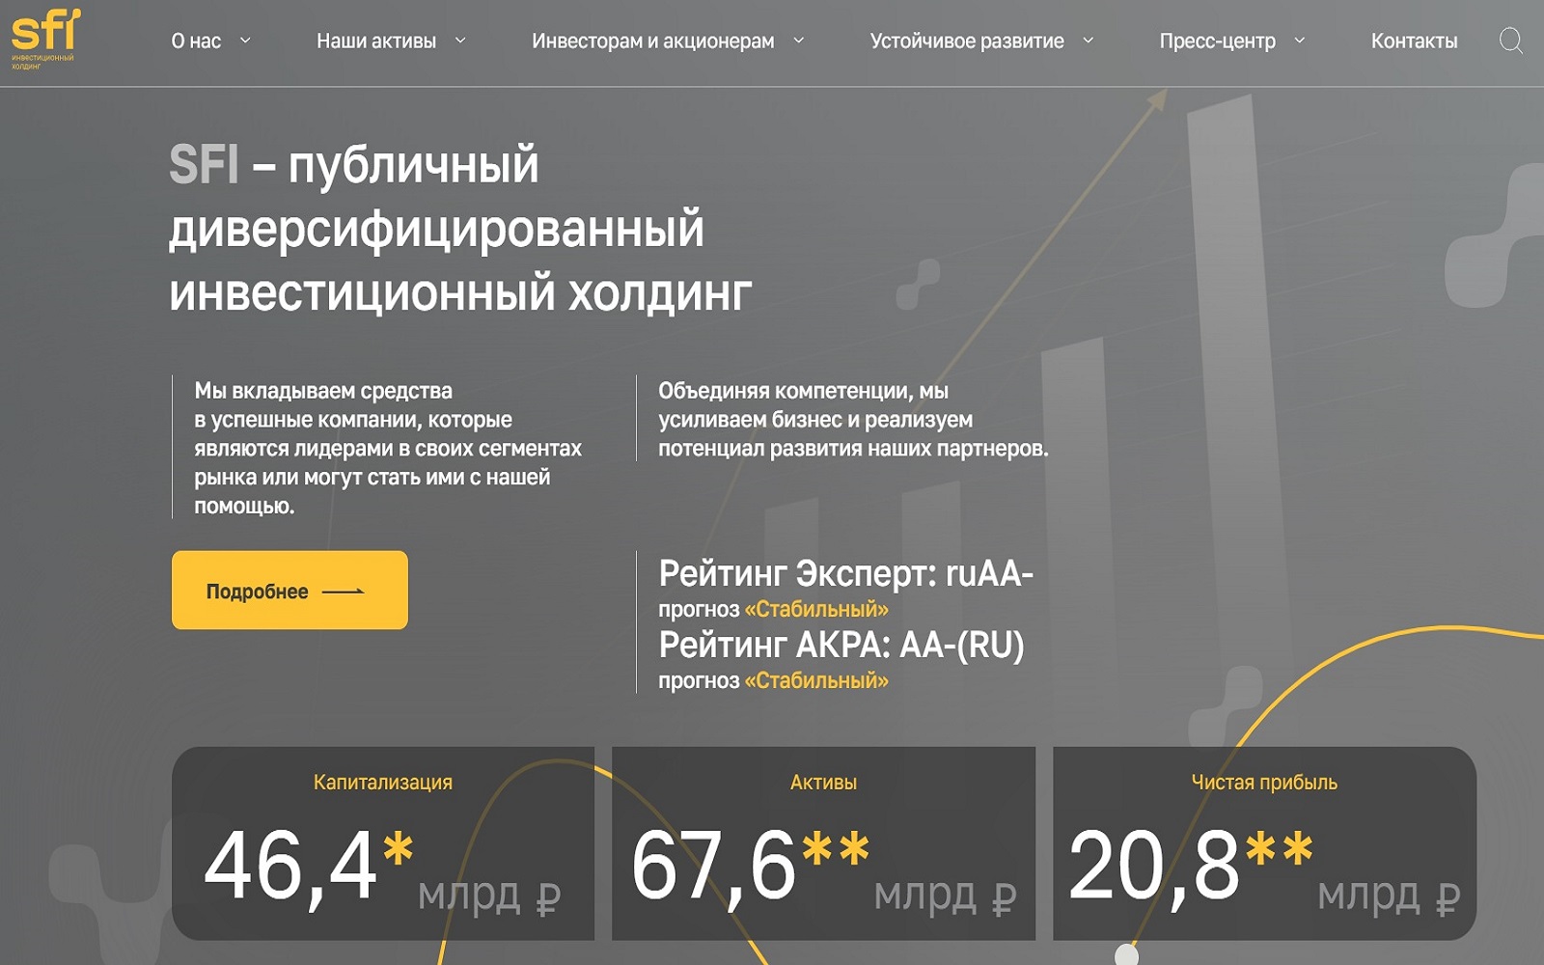
Task: Click «Стабильный» forecast under Эксперт rating
Action: 816,610
